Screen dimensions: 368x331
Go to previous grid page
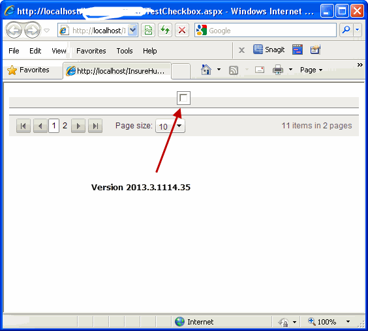40,126
